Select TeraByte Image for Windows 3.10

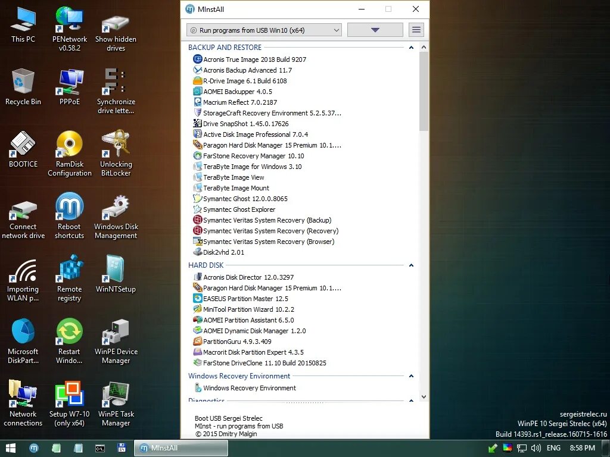[247, 167]
